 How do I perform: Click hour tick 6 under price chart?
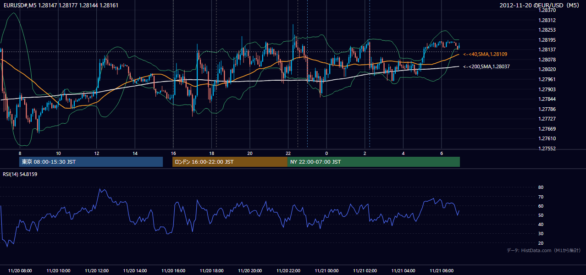point(441,153)
